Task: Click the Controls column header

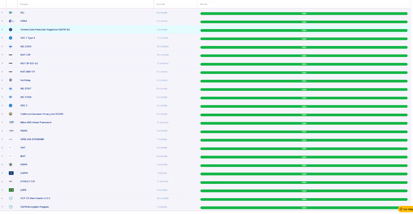Action: (161, 4)
